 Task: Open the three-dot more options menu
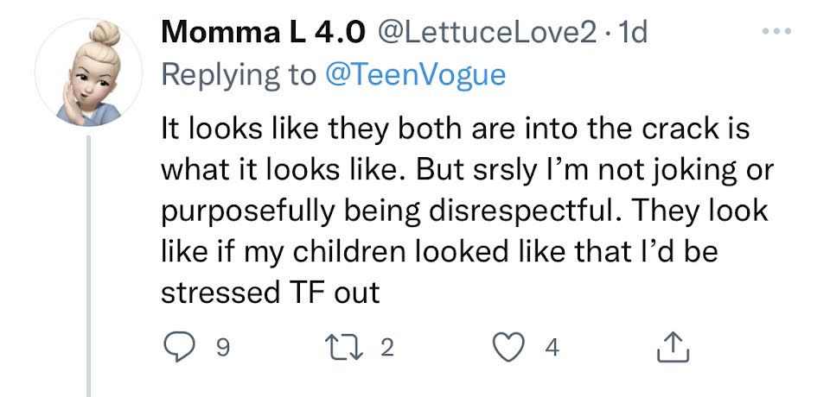[x=776, y=32]
